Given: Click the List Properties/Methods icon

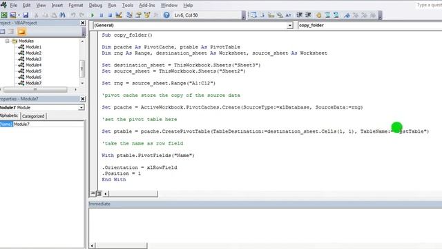Looking at the screenshot, I should [x=253, y=15].
